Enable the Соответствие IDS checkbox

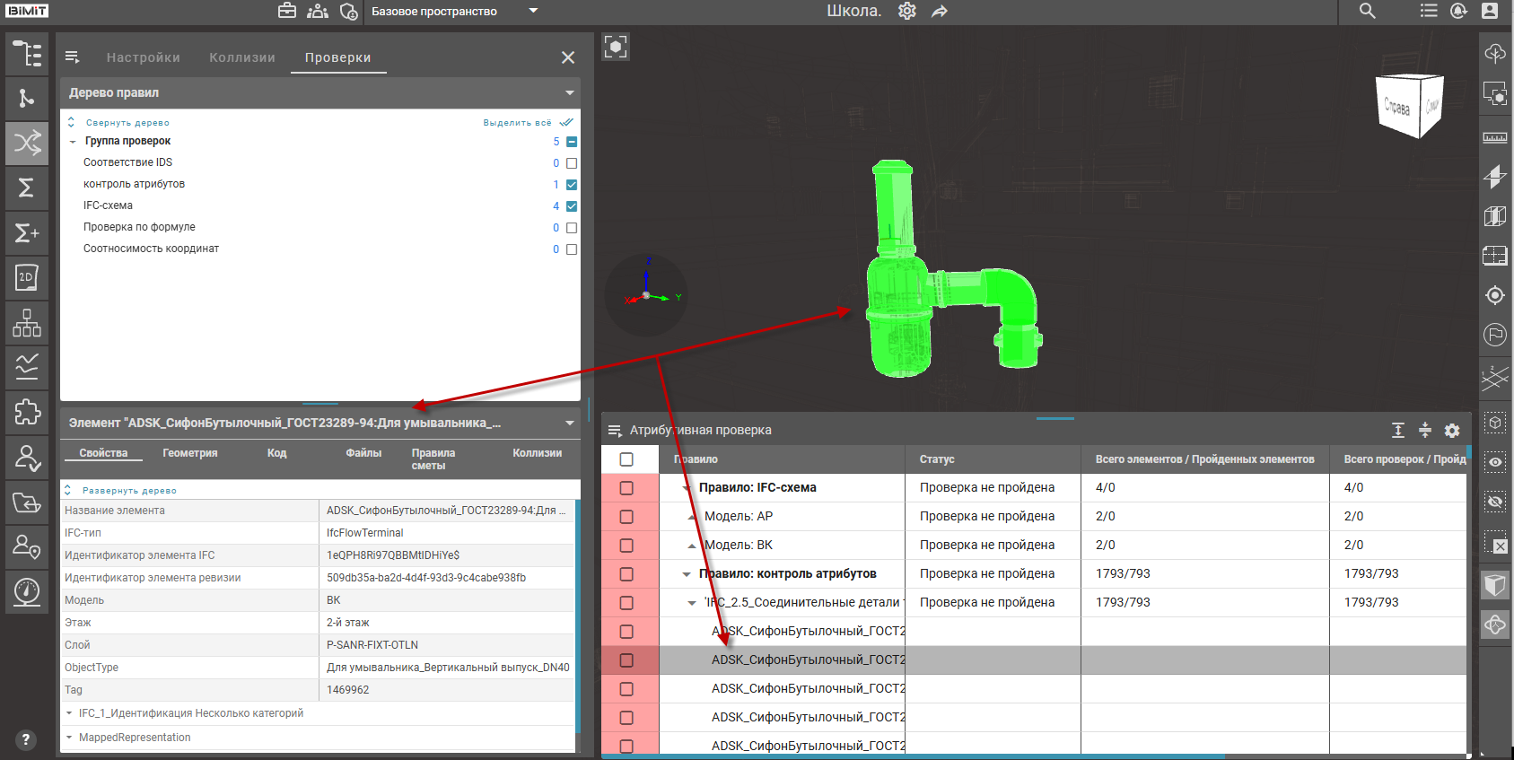click(x=572, y=163)
